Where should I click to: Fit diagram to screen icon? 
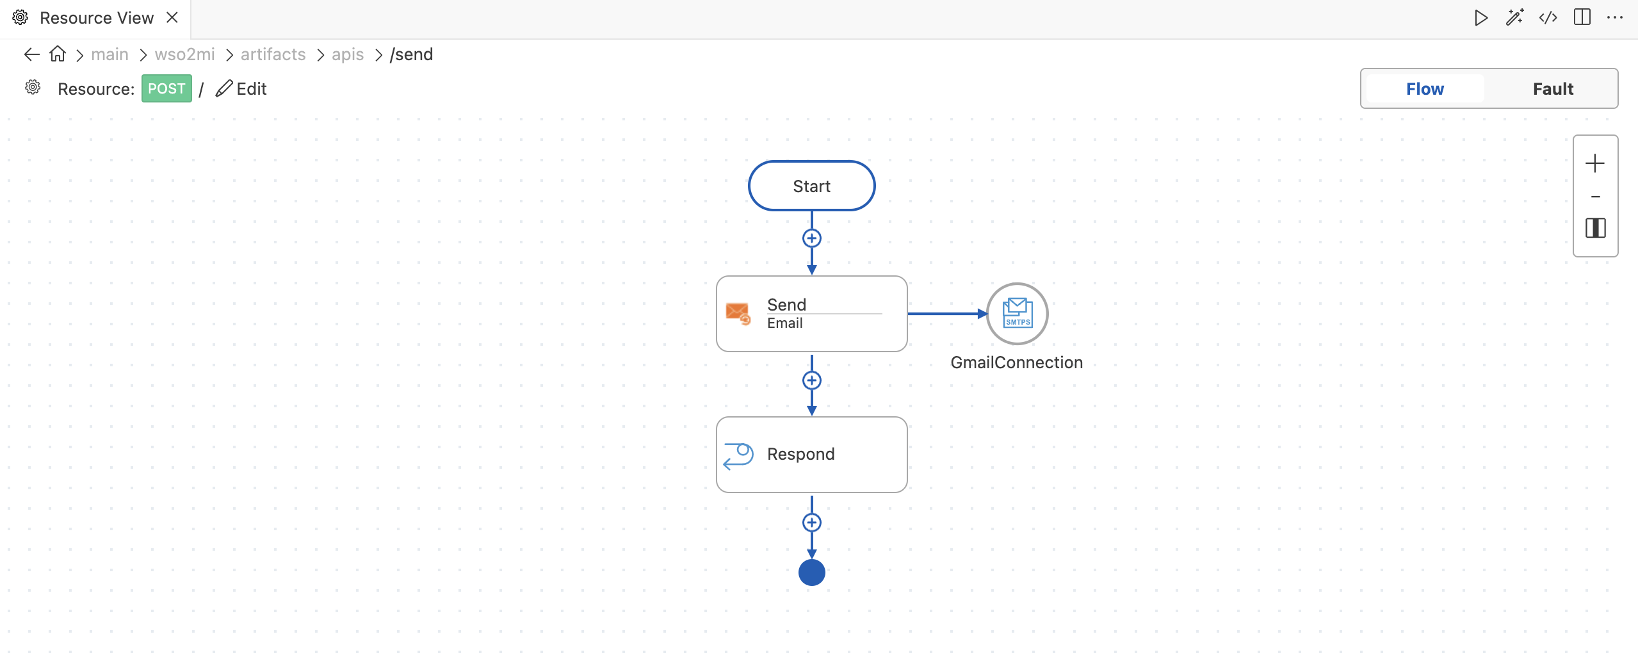[1595, 228]
